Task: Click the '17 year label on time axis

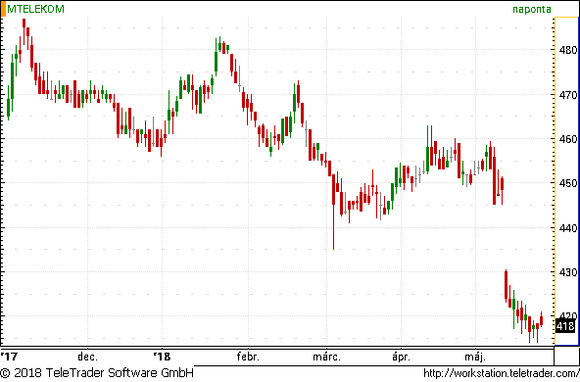Action: [x=9, y=357]
